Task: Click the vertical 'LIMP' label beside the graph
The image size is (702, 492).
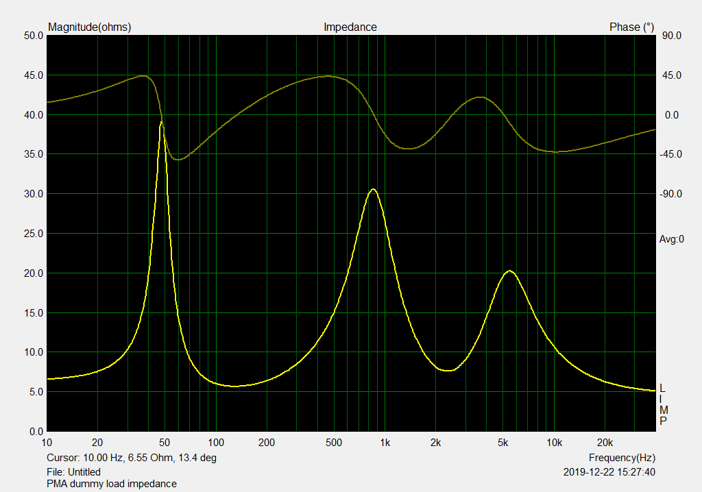Action: click(663, 405)
